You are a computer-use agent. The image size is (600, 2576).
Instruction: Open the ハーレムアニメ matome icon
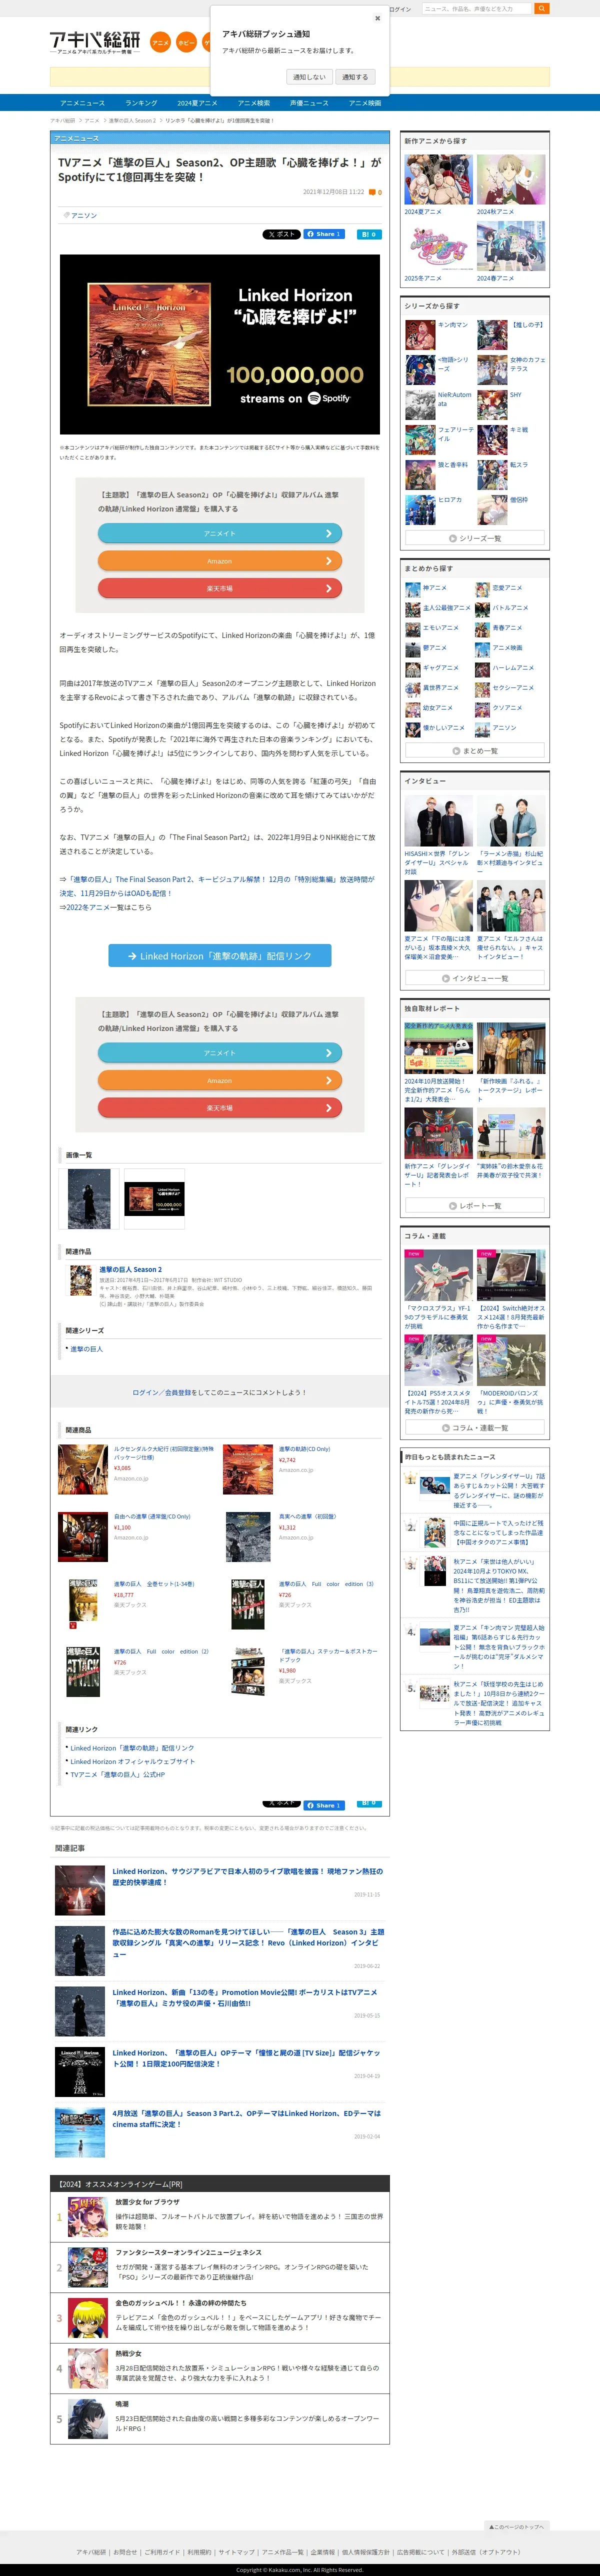pyautogui.click(x=483, y=669)
